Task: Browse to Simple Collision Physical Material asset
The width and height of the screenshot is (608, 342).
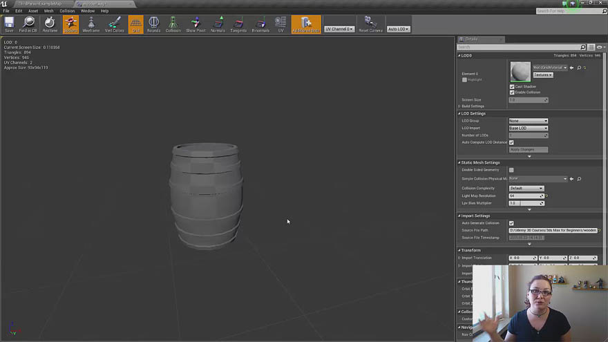Action: click(x=579, y=179)
